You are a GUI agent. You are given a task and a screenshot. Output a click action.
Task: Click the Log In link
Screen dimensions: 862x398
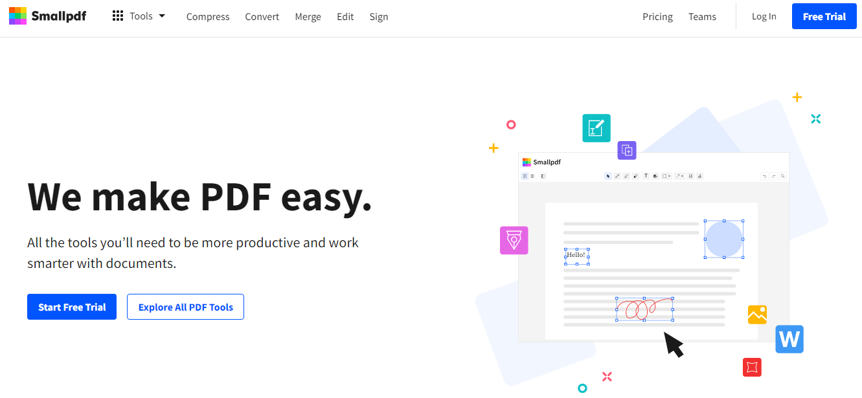tap(764, 17)
